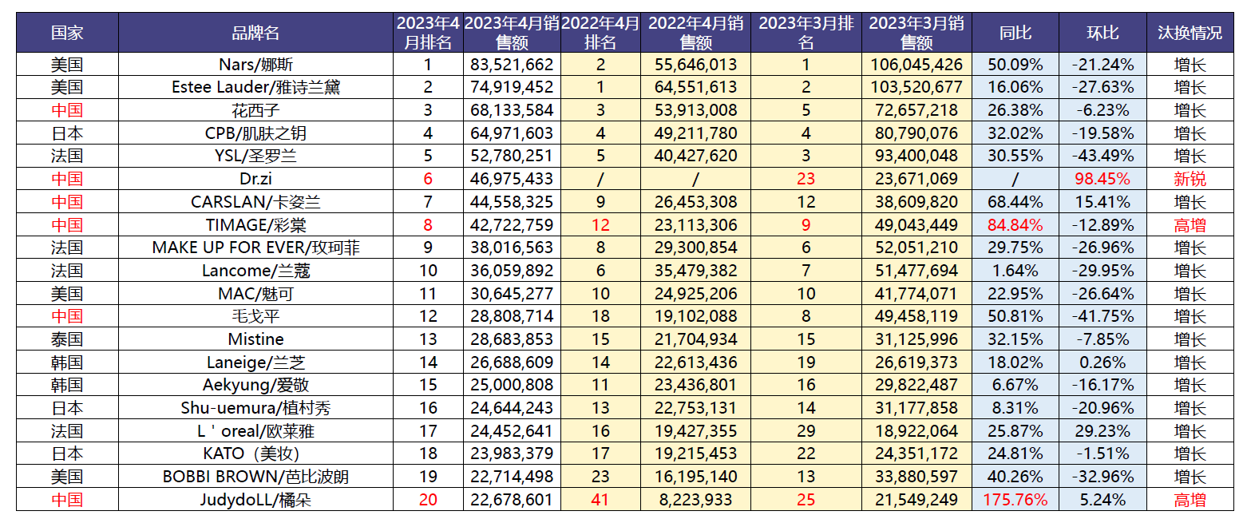The height and width of the screenshot is (515, 1247).
Task: Select the 0.26% month-over-month cell
Action: coord(1103,363)
